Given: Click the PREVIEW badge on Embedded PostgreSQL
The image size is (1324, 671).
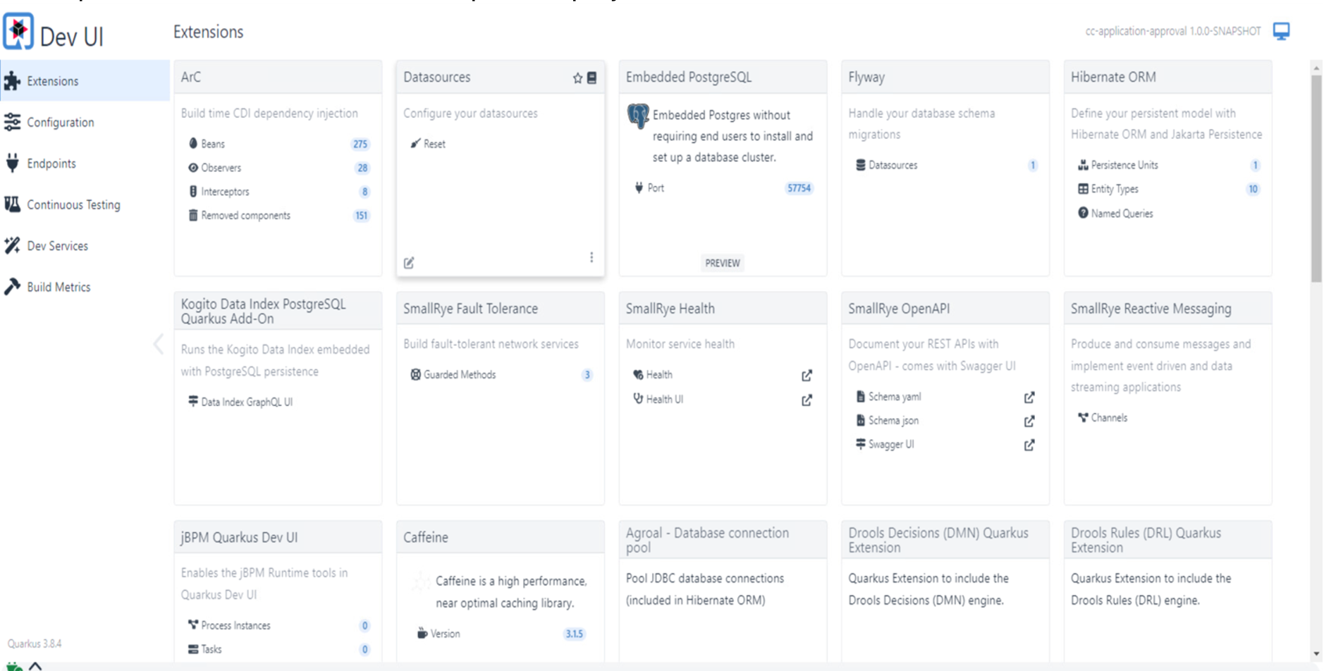Looking at the screenshot, I should (x=723, y=263).
